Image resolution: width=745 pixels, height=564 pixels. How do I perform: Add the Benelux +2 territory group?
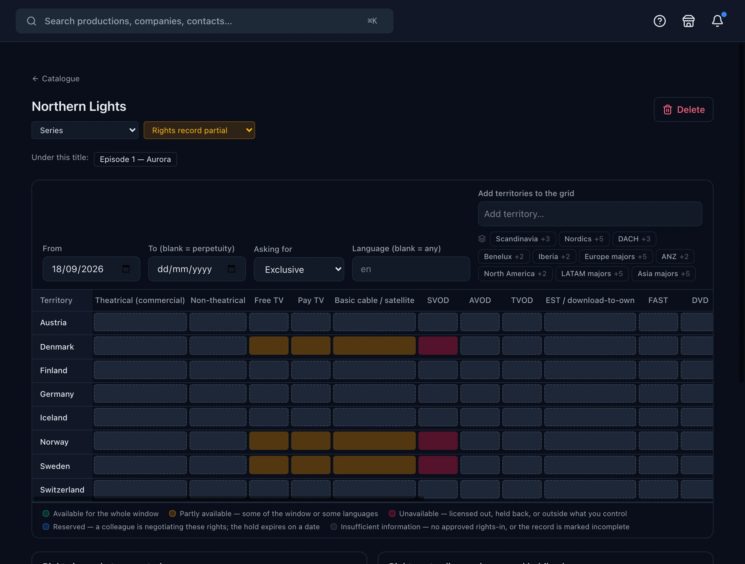pos(504,256)
